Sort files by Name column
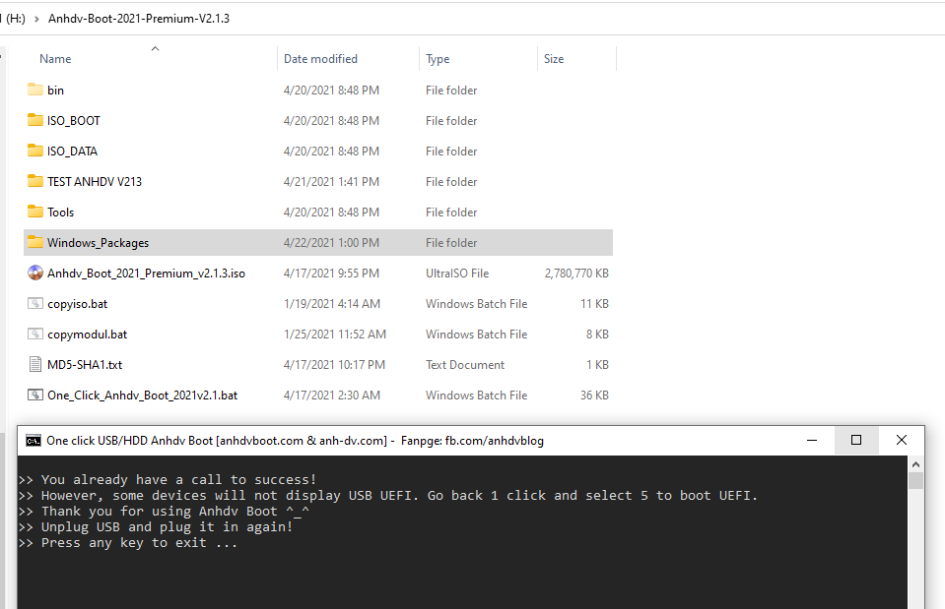This screenshot has height=609, width=945. coord(55,59)
